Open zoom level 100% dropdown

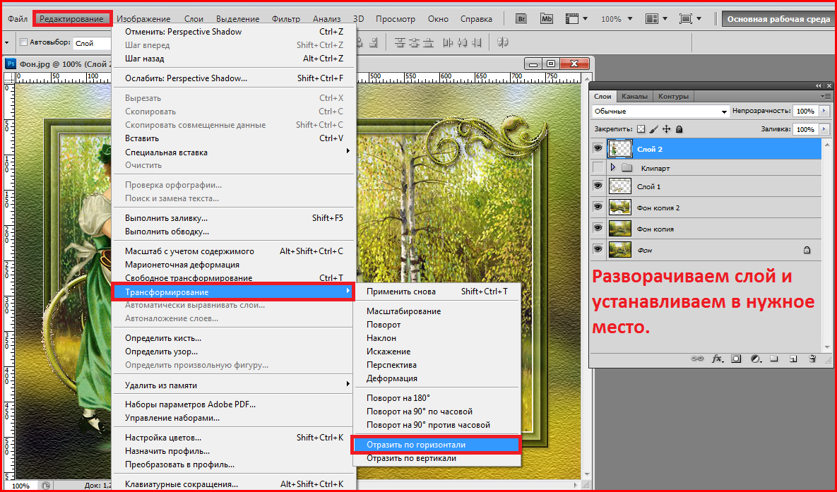pos(617,18)
